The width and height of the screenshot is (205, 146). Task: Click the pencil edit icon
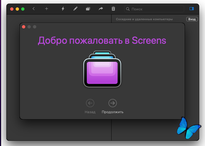76,9
